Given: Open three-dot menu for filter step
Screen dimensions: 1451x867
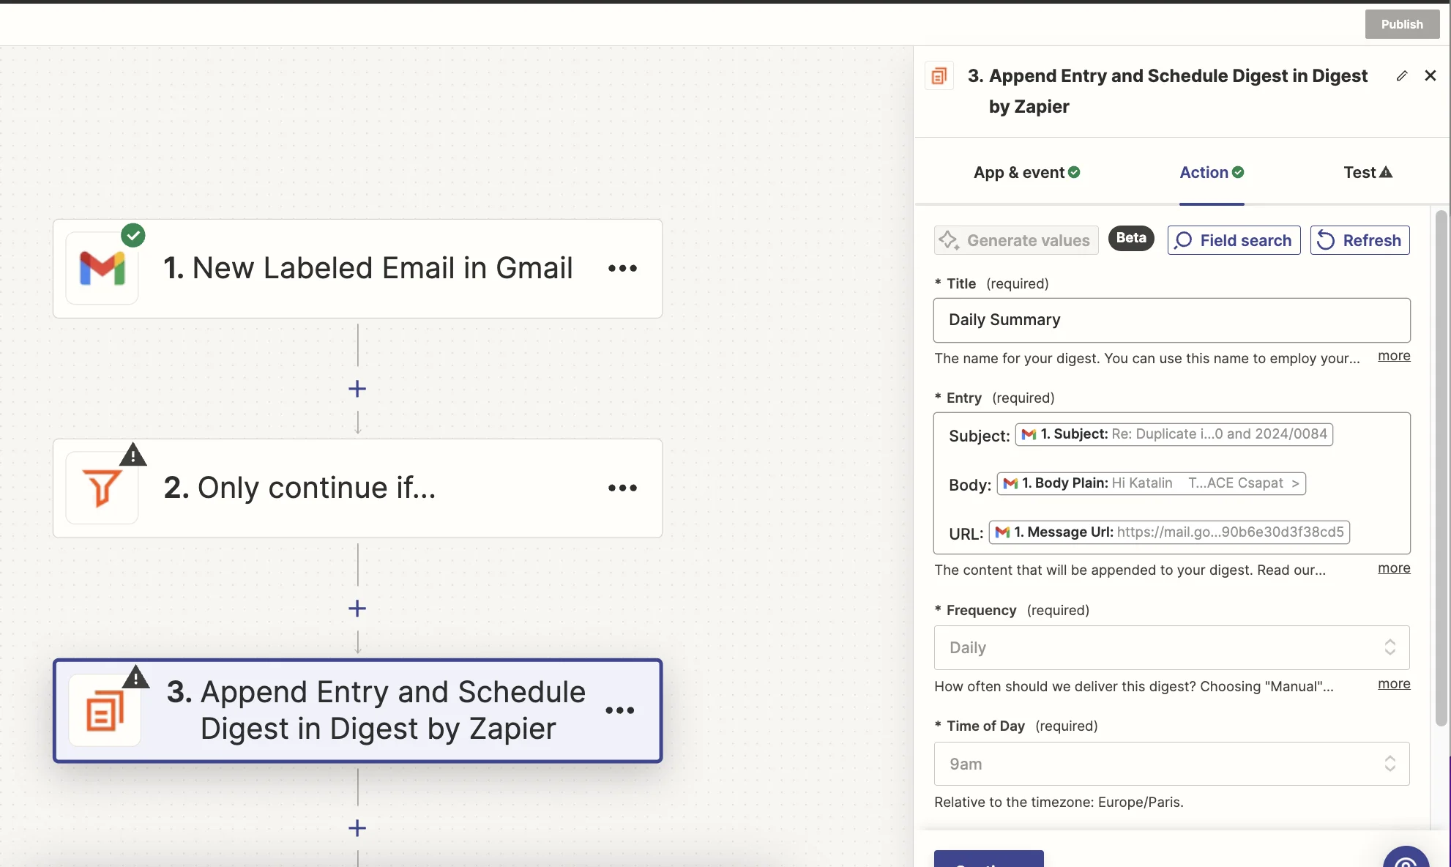Looking at the screenshot, I should 622,488.
